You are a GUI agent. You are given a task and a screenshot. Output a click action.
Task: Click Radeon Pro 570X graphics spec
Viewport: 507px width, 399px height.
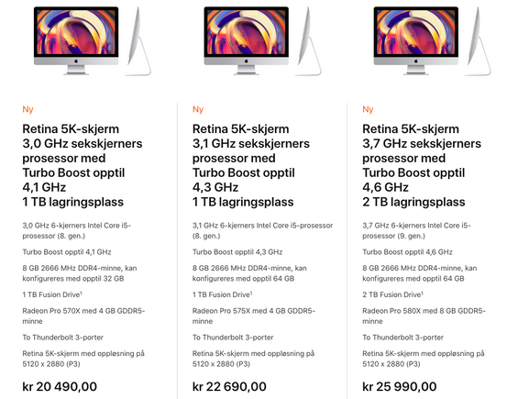point(83,316)
